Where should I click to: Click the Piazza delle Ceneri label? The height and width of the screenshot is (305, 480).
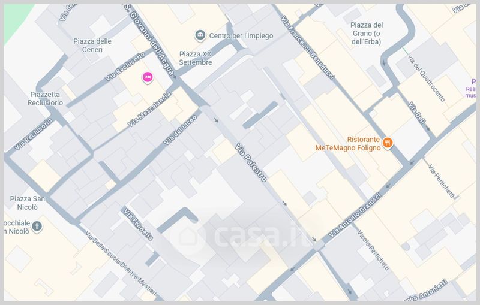pos(92,45)
